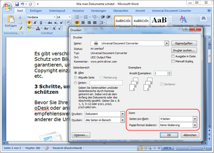Open font size 14 dropdown
Image resolution: width=214 pixels, height=153 pixels.
[70, 17]
